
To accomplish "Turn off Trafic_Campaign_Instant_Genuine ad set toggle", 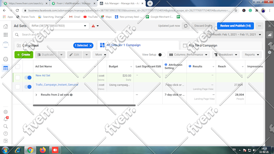I will pyautogui.click(x=28, y=87).
